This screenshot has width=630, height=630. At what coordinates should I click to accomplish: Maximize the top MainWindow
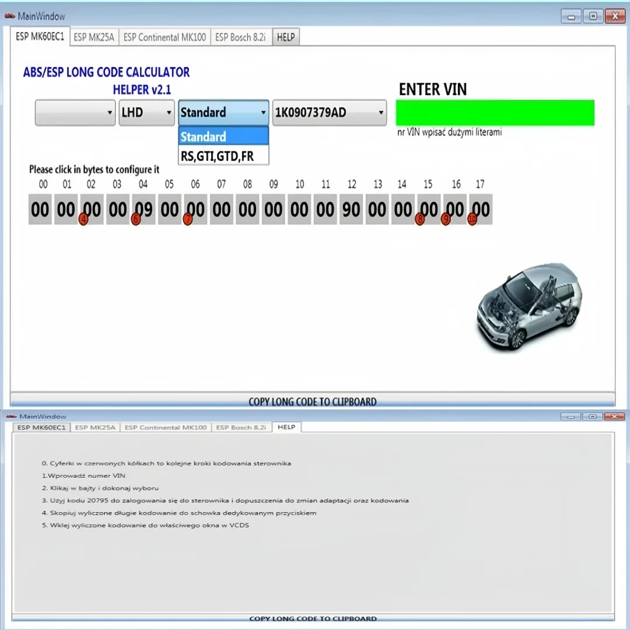pos(593,16)
